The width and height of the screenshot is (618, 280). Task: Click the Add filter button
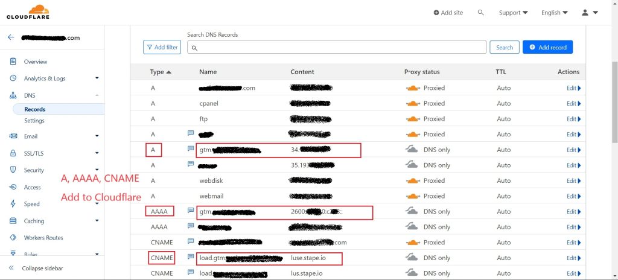pyautogui.click(x=162, y=47)
